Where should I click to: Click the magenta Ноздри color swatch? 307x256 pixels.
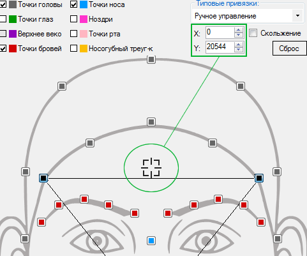84,19
